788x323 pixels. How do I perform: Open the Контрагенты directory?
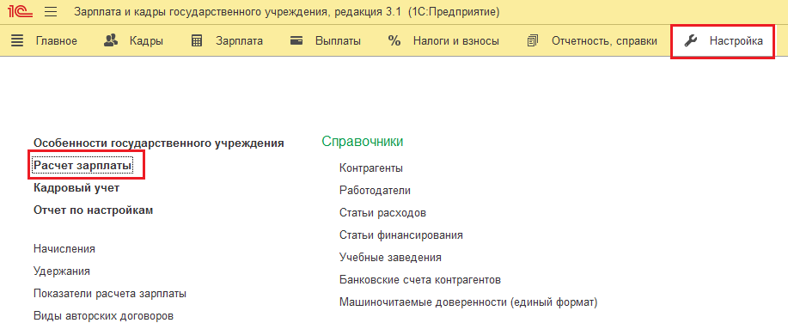371,168
